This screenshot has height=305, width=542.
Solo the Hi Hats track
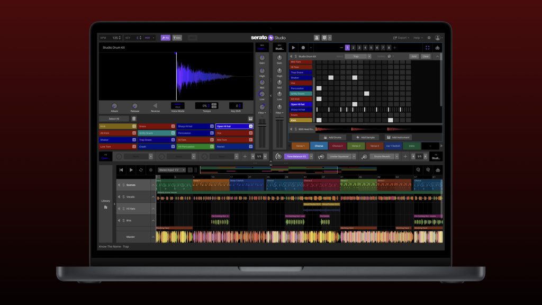pyautogui.click(x=123, y=209)
